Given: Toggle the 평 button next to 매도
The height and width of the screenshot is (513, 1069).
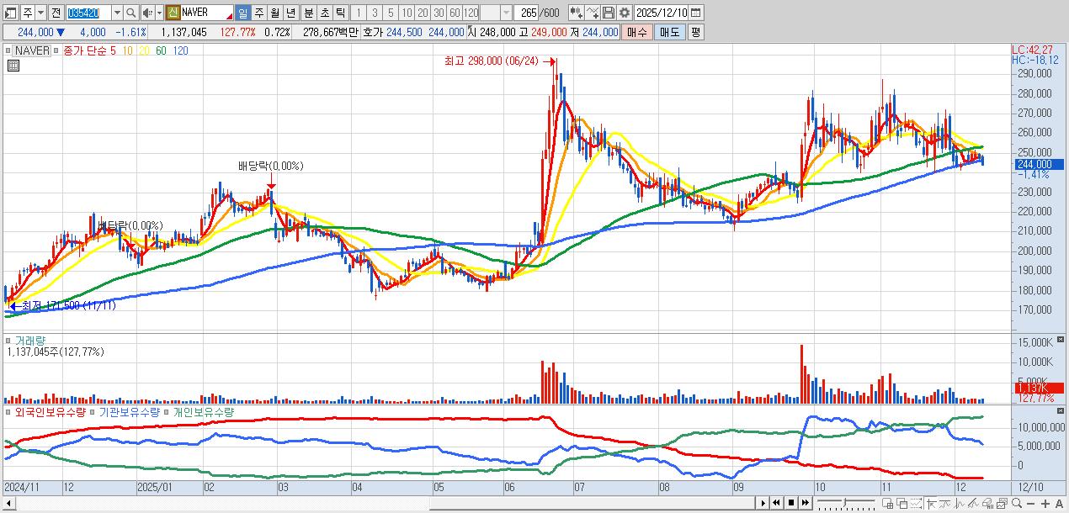Looking at the screenshot, I should click(x=695, y=32).
